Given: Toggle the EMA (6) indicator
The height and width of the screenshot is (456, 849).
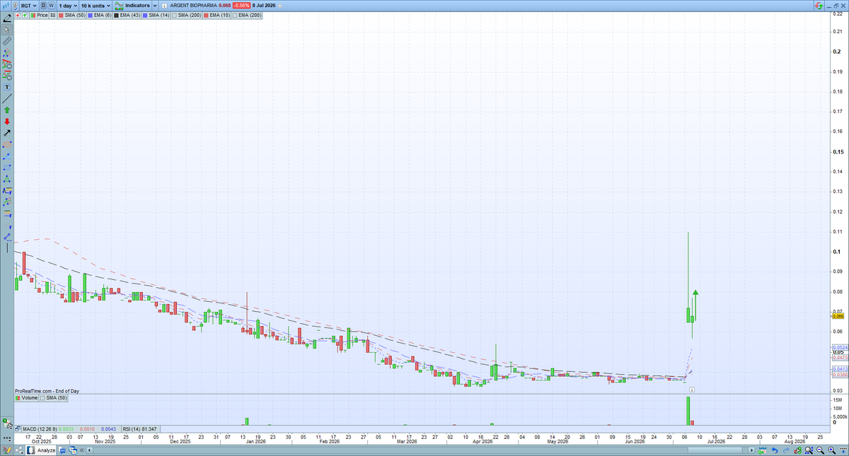Looking at the screenshot, I should tap(99, 15).
